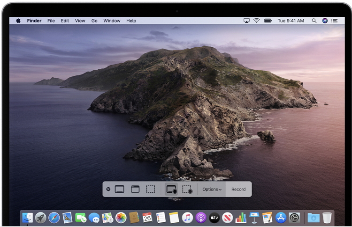
Task: Open the View menu
Action: click(x=80, y=21)
